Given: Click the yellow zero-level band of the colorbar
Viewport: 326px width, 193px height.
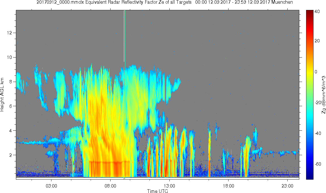Looking at the screenshot, I should [x=310, y=72].
